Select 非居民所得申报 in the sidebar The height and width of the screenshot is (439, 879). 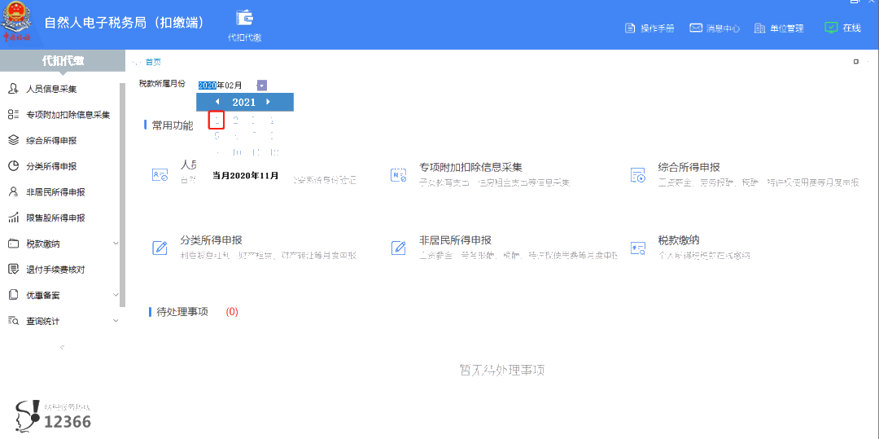(55, 192)
